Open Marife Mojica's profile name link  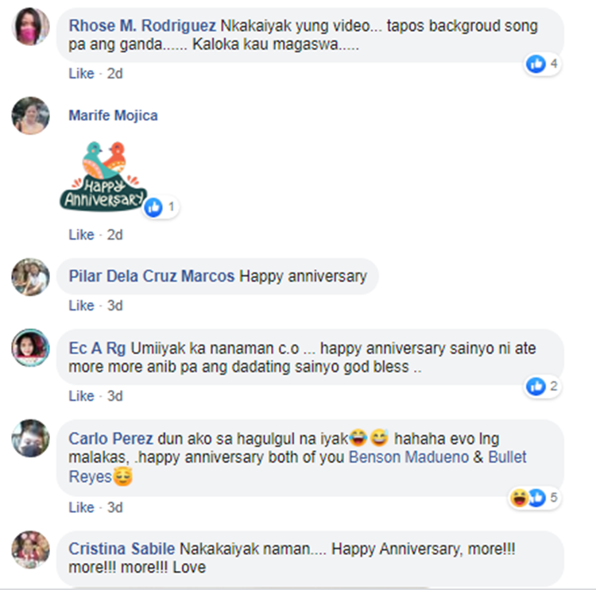[x=113, y=115]
